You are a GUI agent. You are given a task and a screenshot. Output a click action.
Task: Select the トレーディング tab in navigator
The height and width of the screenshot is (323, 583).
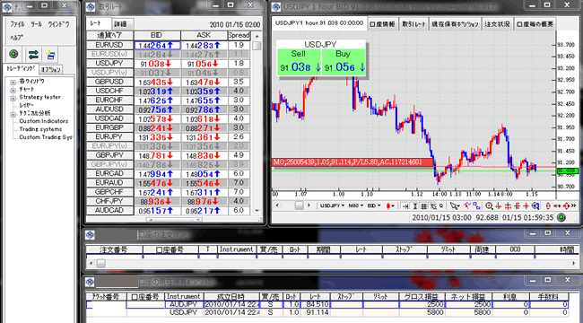21,69
